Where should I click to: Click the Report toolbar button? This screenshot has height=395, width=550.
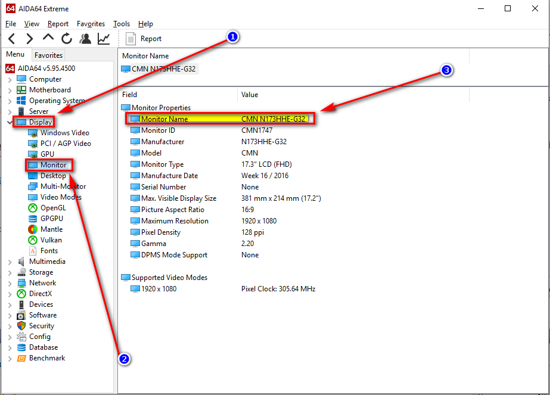click(x=144, y=39)
